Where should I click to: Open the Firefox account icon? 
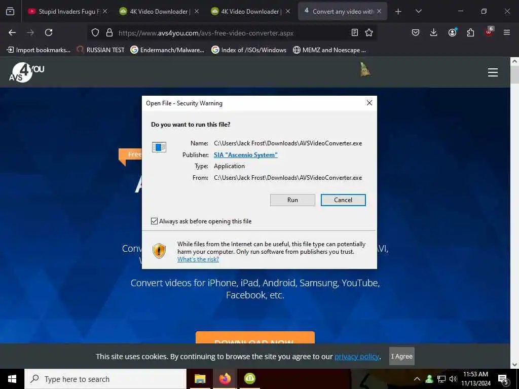(452, 32)
